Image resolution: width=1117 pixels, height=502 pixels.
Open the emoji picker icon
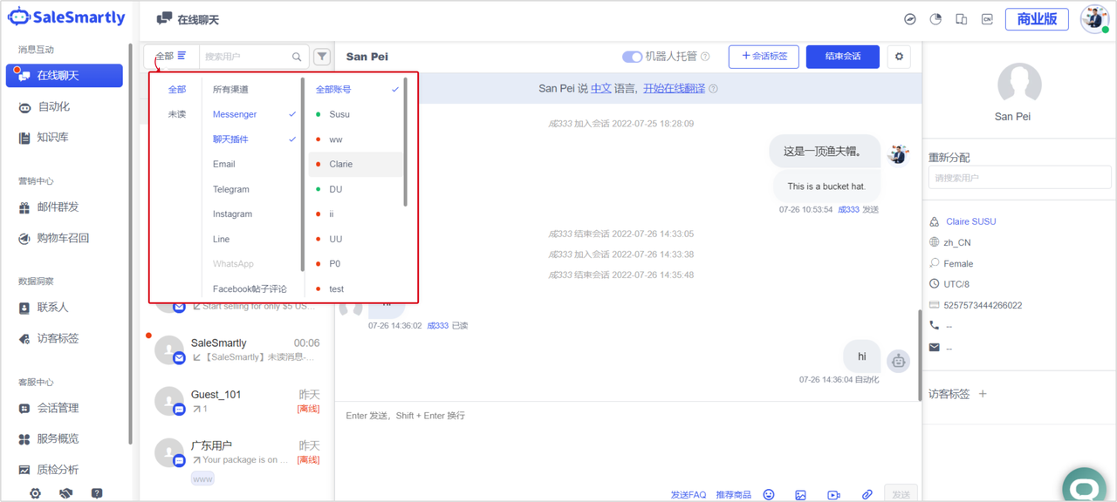coord(769,494)
